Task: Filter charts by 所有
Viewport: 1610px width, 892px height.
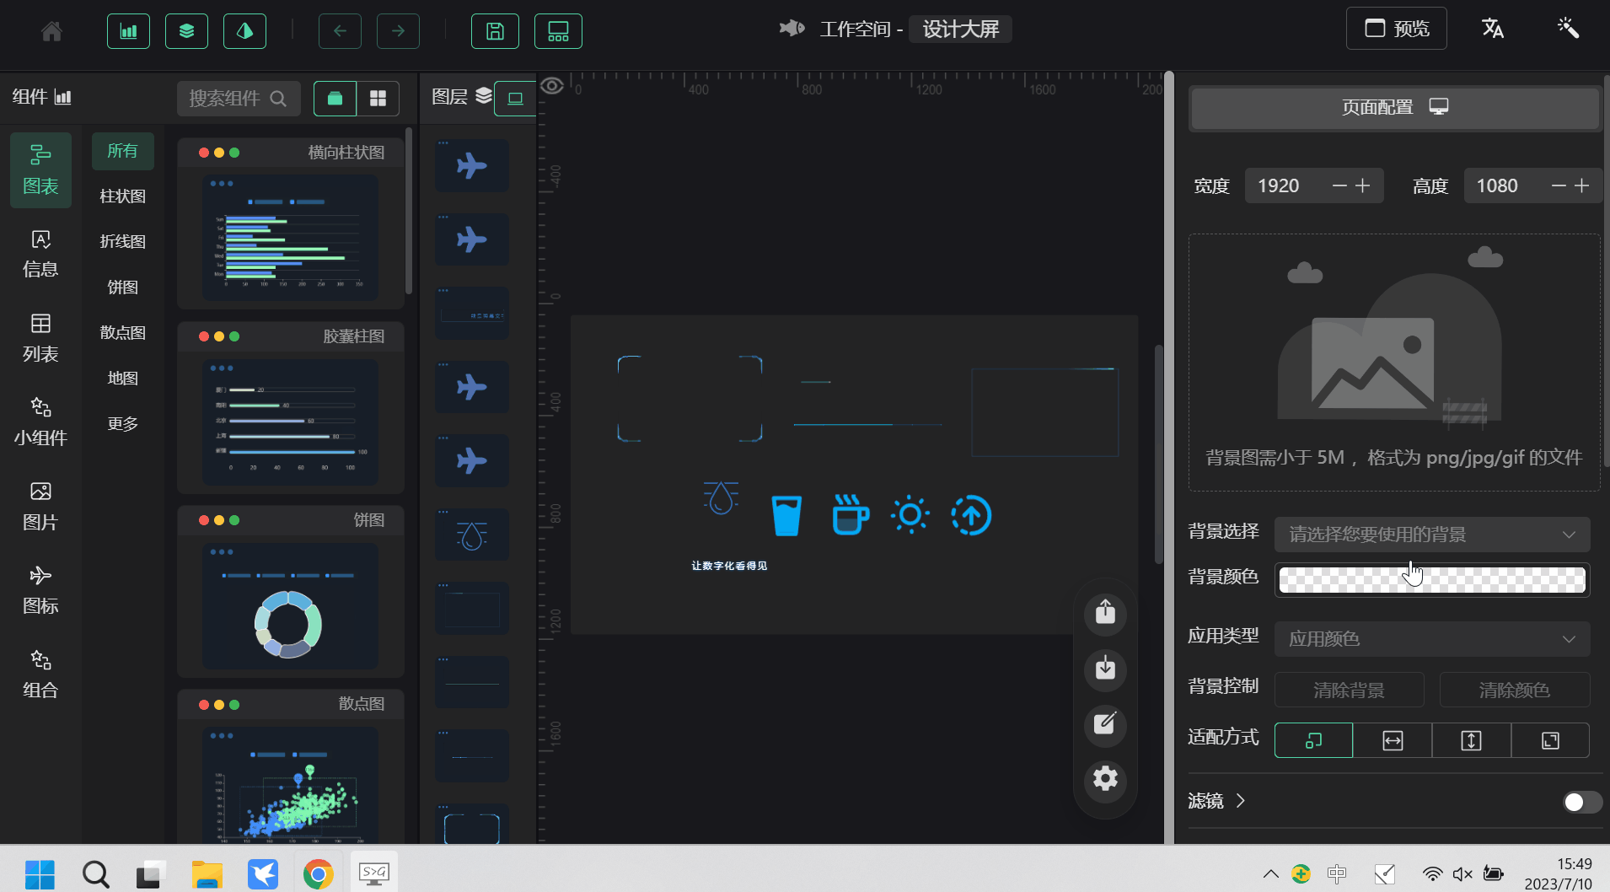Action: click(122, 151)
